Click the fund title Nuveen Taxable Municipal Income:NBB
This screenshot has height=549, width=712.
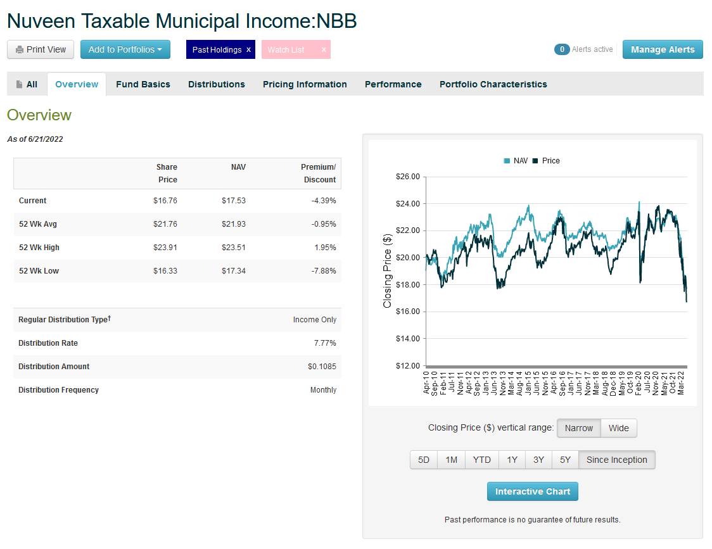(182, 21)
